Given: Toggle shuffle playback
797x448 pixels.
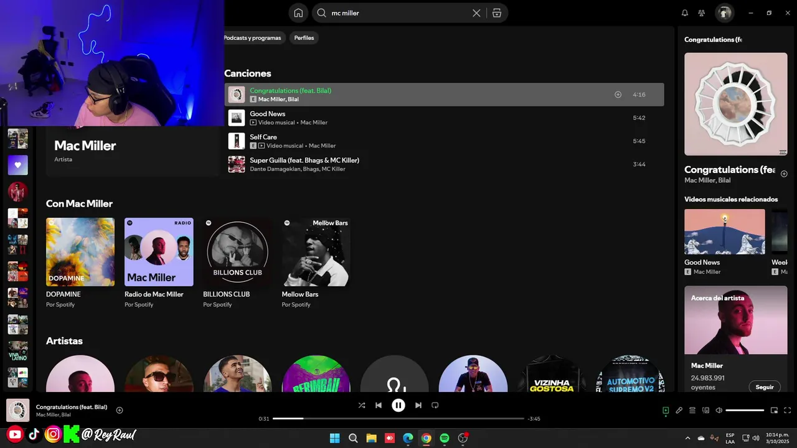Looking at the screenshot, I should pyautogui.click(x=362, y=405).
